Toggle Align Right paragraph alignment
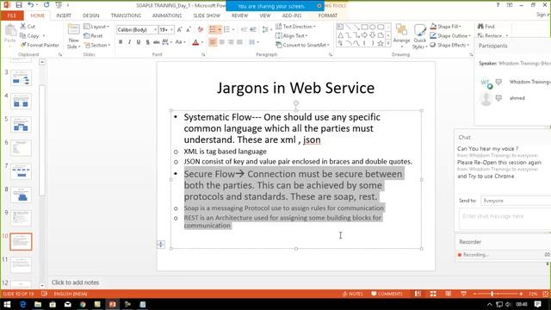 [231, 42]
